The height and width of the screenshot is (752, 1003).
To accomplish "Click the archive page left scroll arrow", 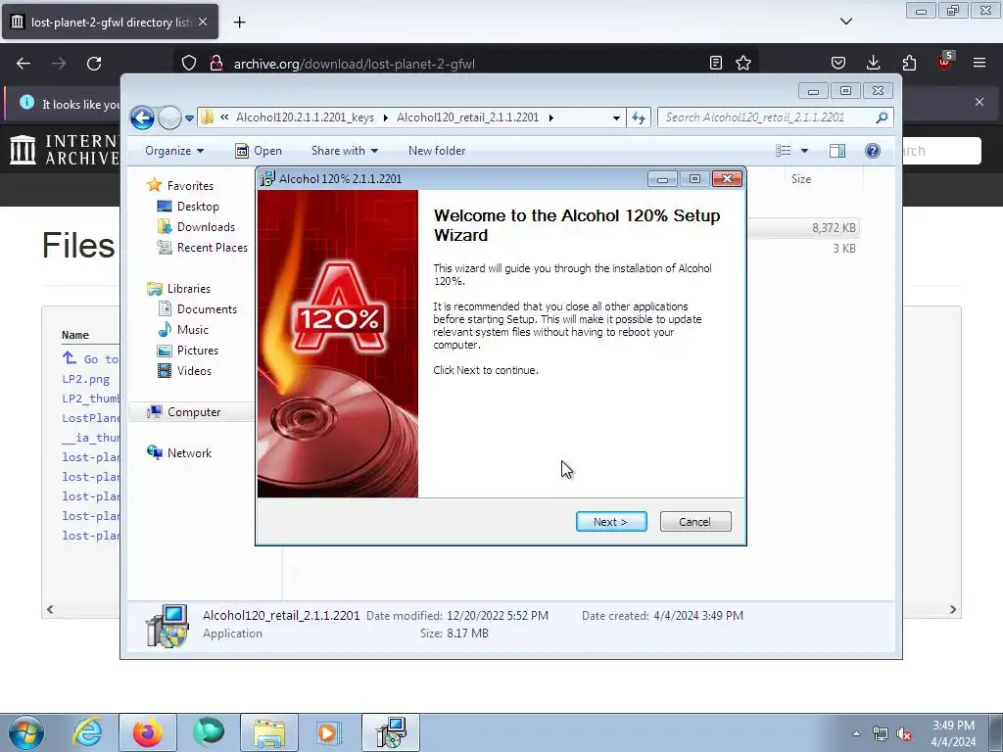I will 50,609.
